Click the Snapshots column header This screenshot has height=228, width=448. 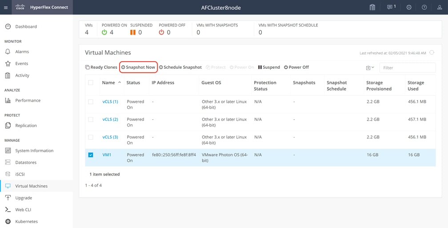point(304,83)
